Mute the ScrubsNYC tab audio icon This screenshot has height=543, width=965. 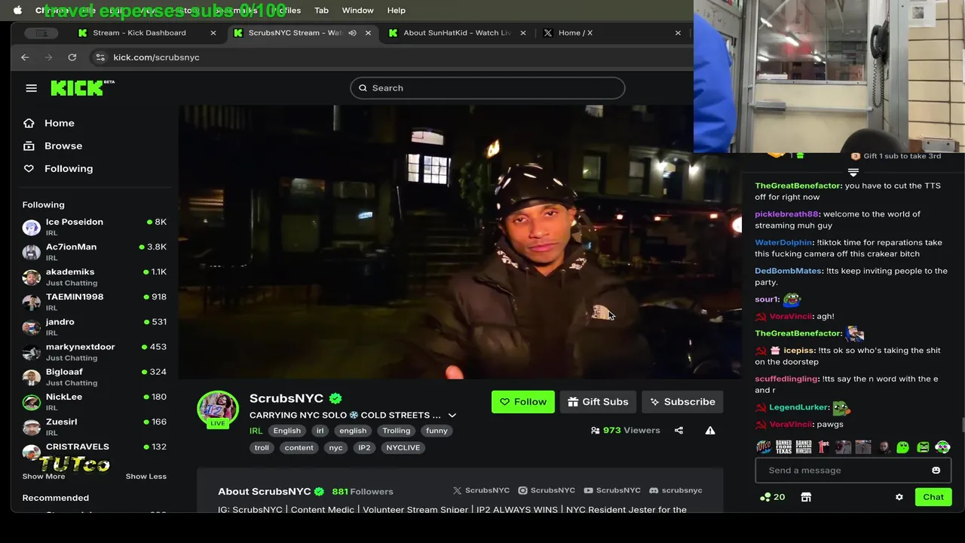tap(352, 33)
